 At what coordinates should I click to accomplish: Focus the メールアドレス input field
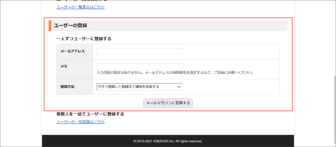(140, 52)
